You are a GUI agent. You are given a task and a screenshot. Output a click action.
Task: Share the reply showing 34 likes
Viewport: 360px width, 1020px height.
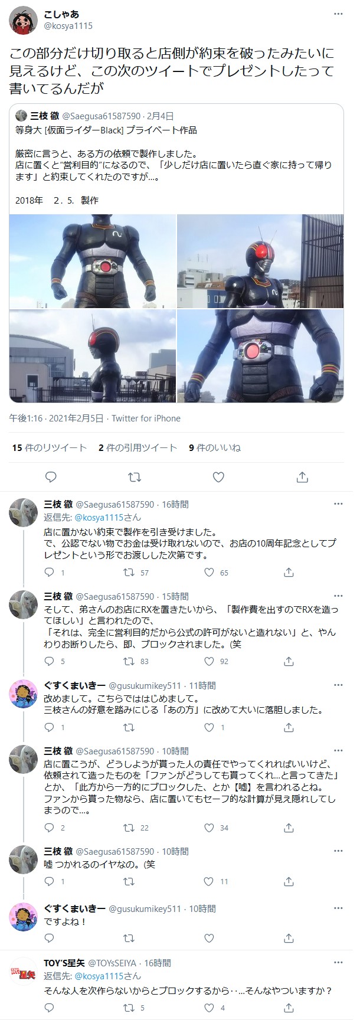coord(289,828)
